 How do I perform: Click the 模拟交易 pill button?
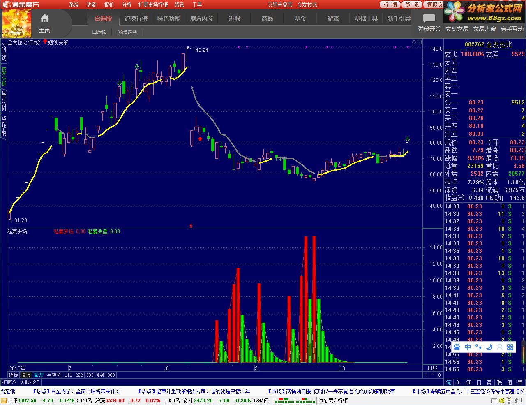click(x=434, y=5)
